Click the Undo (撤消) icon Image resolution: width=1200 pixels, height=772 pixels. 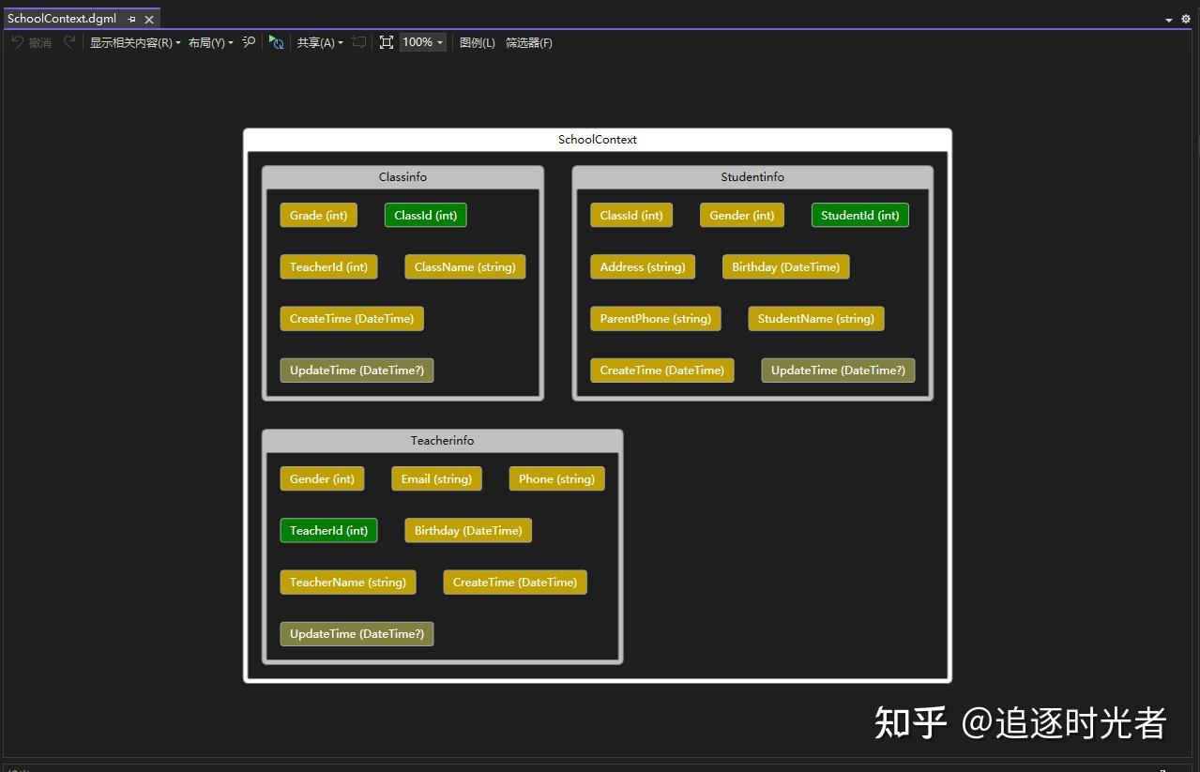pos(31,41)
